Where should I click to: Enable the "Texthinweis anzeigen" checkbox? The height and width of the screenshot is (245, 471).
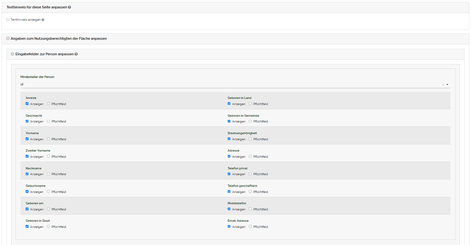coord(8,20)
